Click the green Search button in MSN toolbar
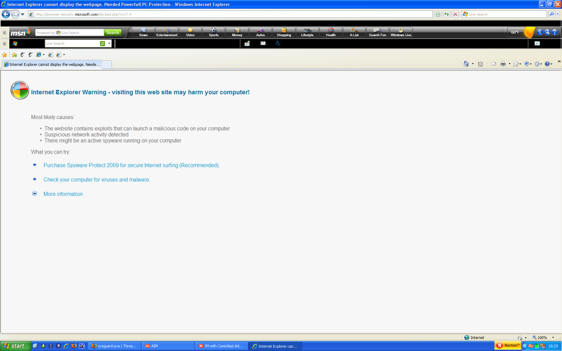562x351 pixels. click(113, 32)
